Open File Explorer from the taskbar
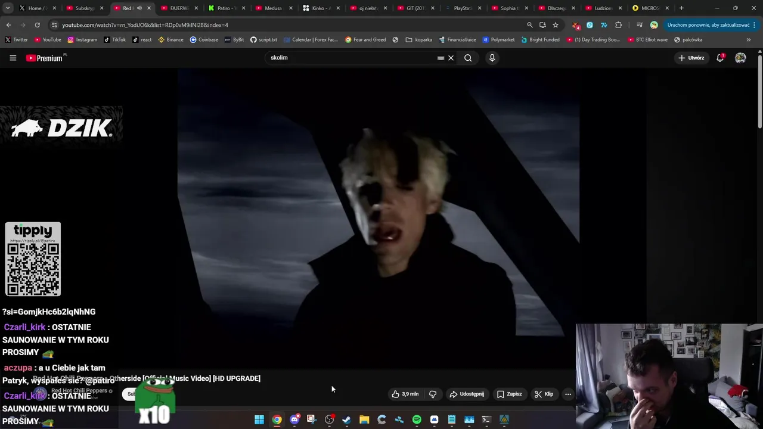 click(x=364, y=420)
